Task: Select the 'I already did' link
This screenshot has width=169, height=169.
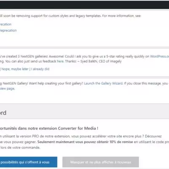Action: click(x=40, y=69)
